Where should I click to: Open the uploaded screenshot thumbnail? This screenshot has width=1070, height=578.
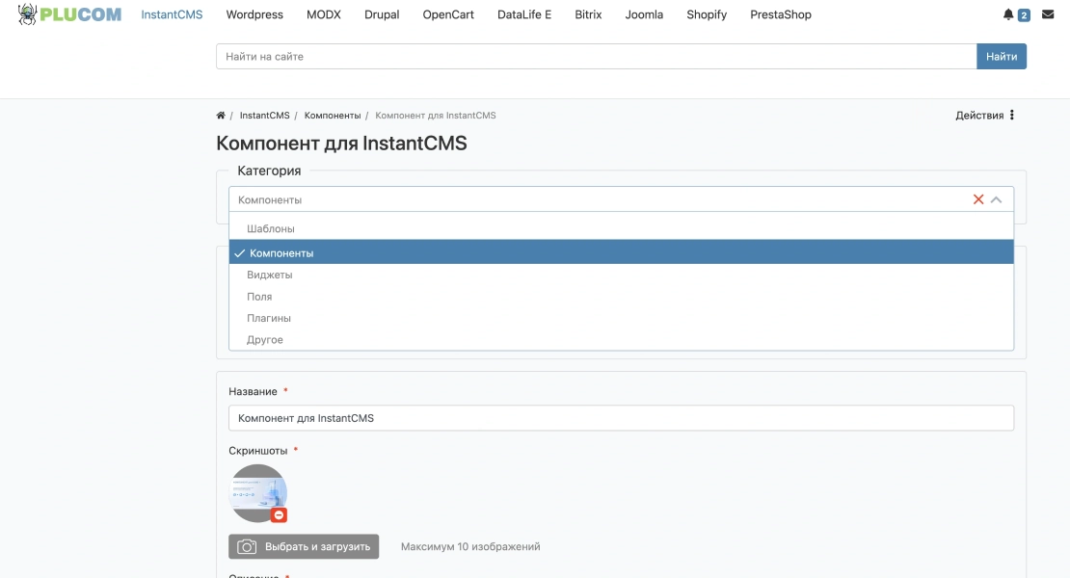(x=257, y=493)
